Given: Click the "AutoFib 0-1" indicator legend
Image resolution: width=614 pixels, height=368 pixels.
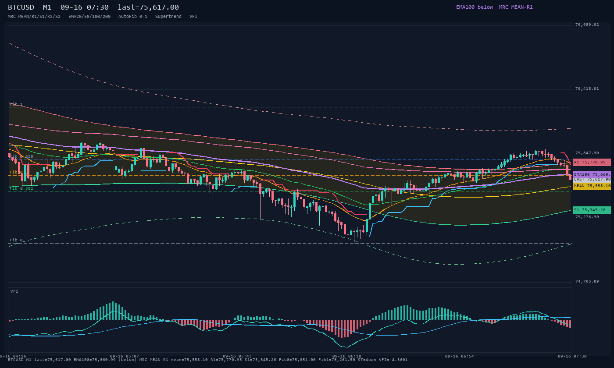Looking at the screenshot, I should point(133,16).
